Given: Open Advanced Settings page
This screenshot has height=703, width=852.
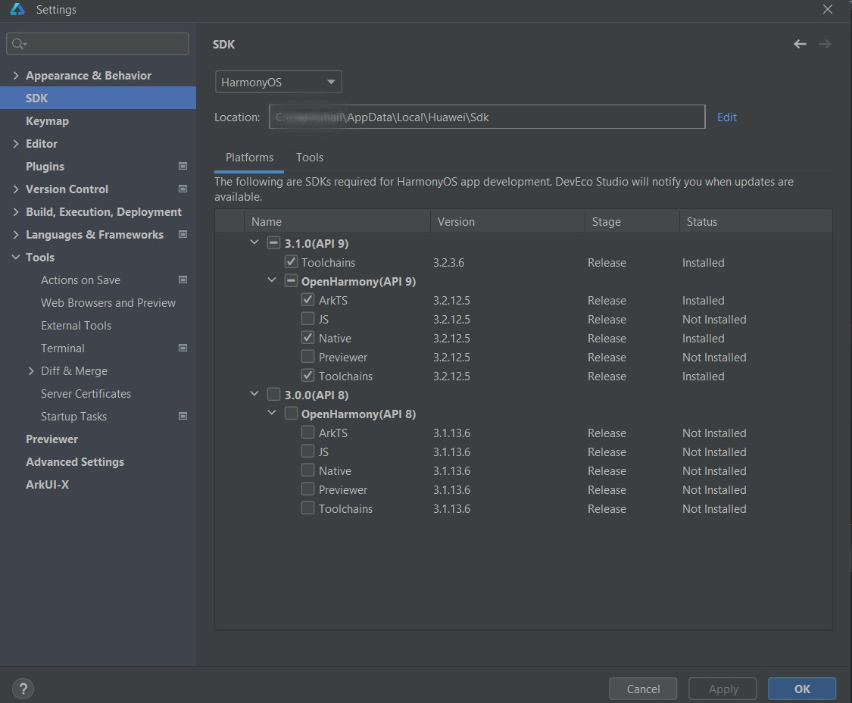Looking at the screenshot, I should 75,462.
